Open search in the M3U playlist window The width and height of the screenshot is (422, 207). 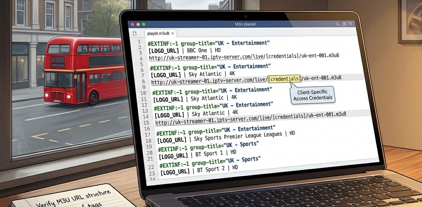click(337, 24)
